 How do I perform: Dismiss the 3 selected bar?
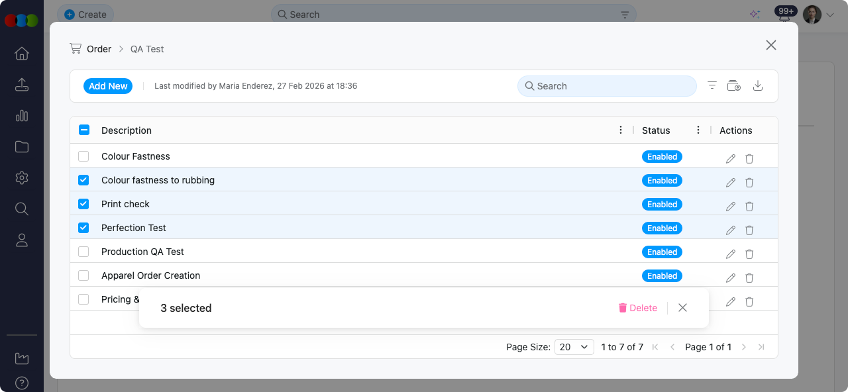click(x=682, y=308)
